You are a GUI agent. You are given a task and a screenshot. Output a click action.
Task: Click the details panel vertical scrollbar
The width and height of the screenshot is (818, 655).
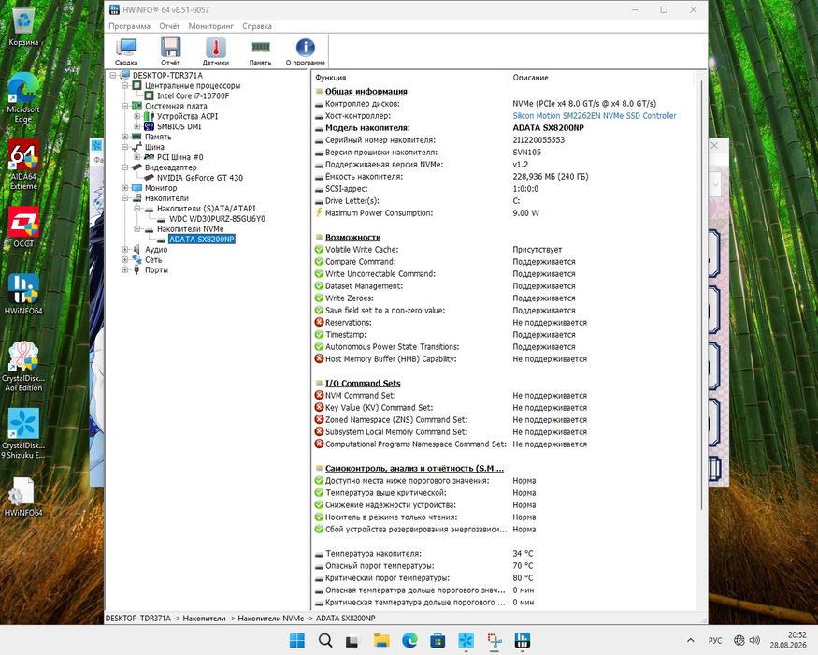coord(702,293)
